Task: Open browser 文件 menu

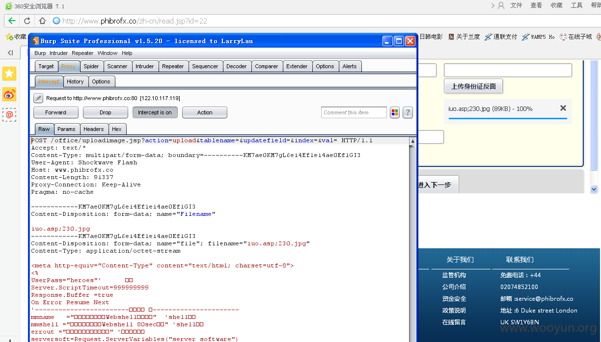Action: 517,5
